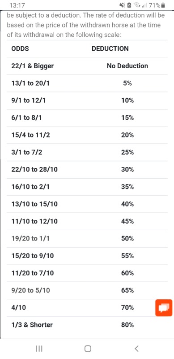Screen dimensions: 174x359
Task: Tap the Android recent apps icon
Action: pos(39,349)
